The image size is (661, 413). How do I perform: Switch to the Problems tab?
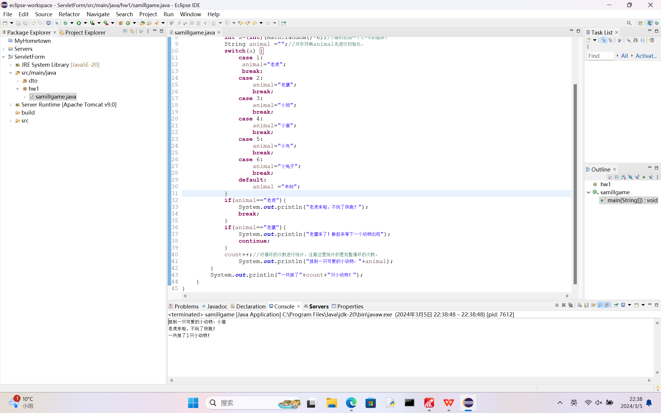tap(184, 306)
